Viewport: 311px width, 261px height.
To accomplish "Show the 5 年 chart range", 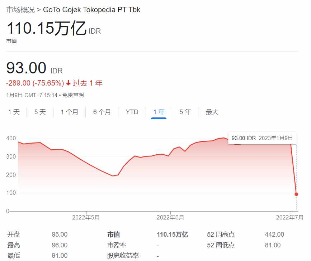I will tap(185, 112).
